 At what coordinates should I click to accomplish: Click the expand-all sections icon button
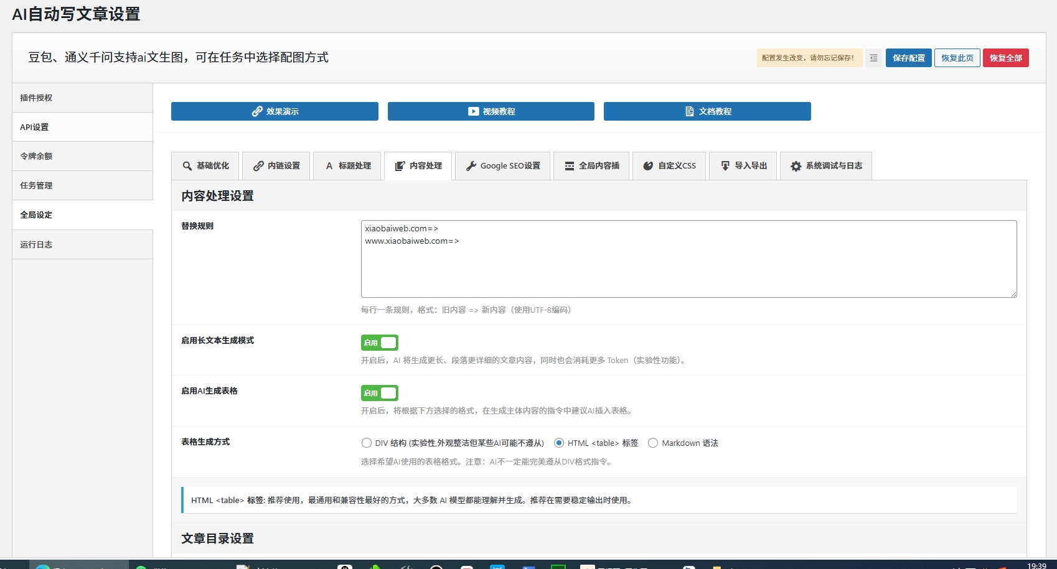coord(873,58)
